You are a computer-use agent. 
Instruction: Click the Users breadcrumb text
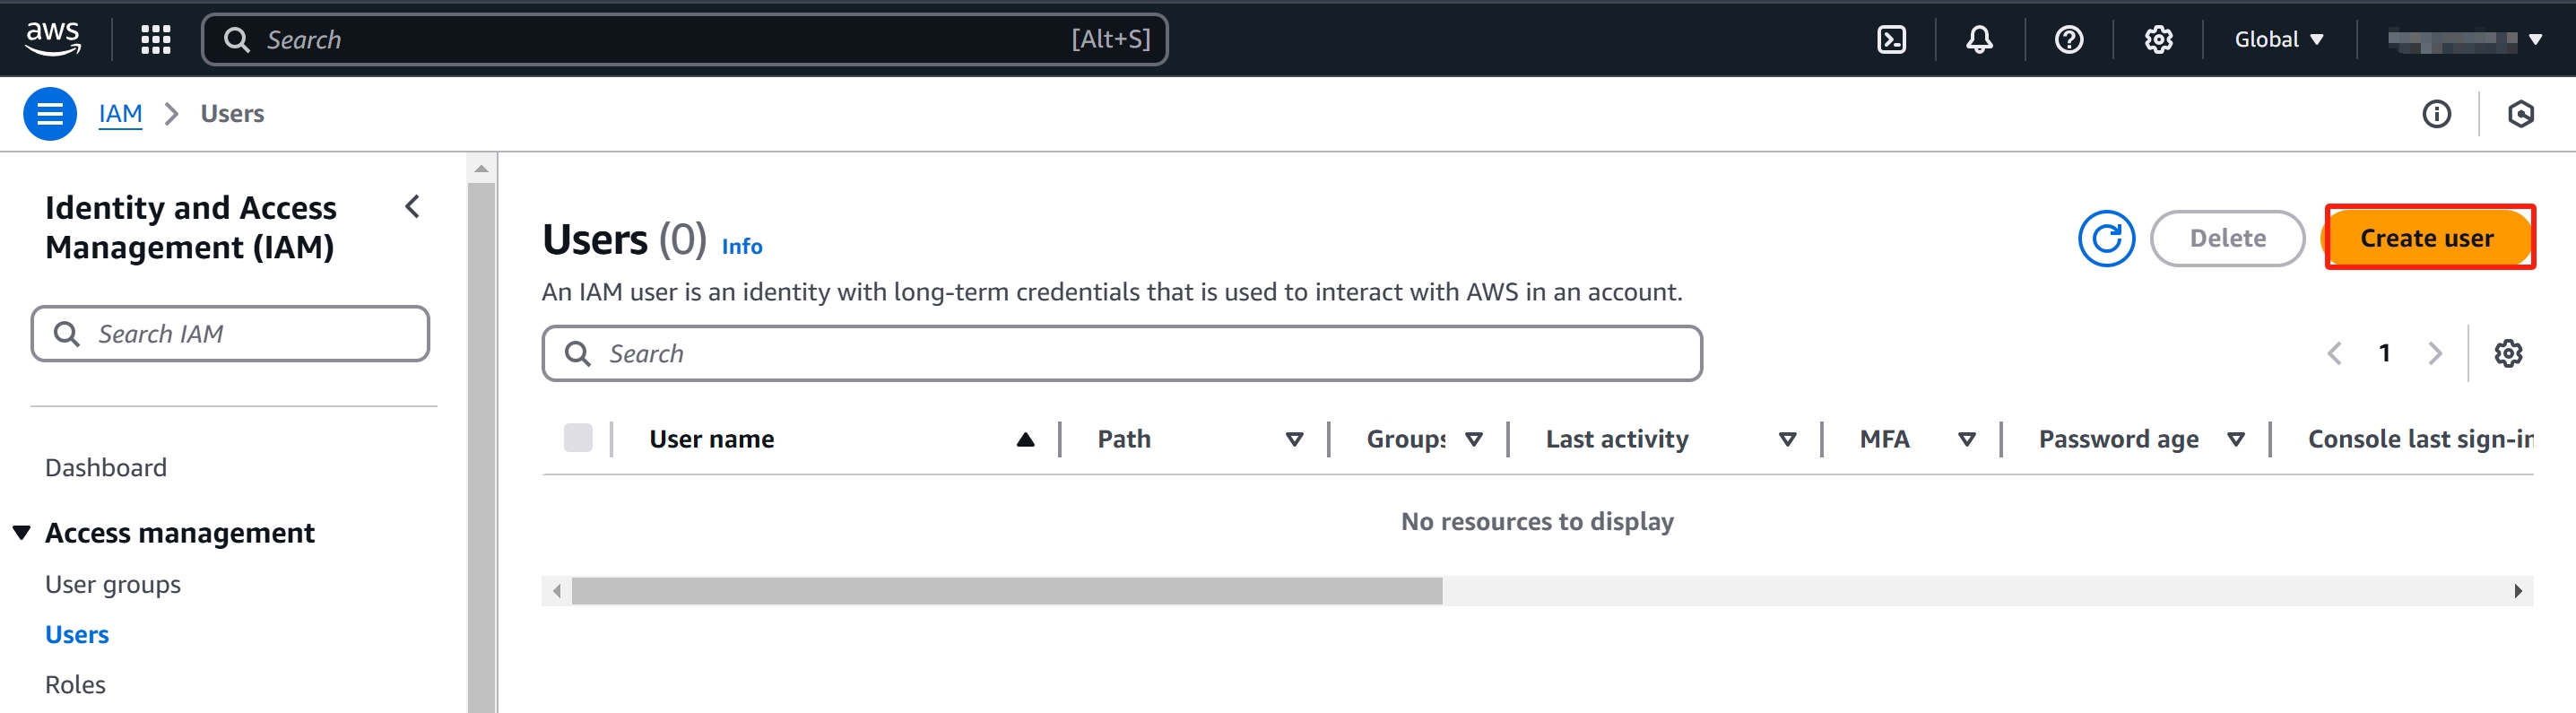tap(232, 114)
